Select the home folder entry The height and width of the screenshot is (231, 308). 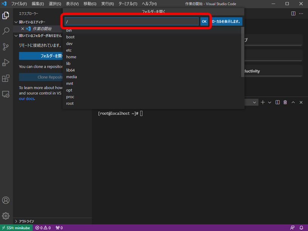[152, 57]
